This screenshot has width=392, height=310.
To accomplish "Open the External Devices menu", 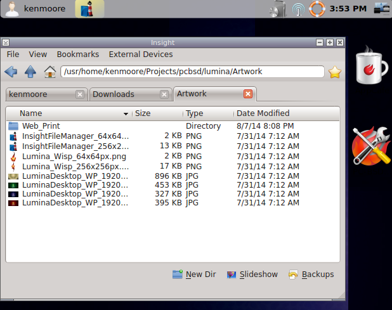I will pyautogui.click(x=141, y=55).
